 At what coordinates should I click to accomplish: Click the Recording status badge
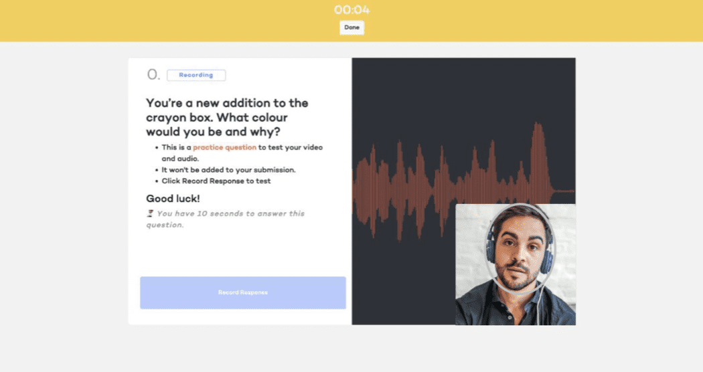(196, 76)
